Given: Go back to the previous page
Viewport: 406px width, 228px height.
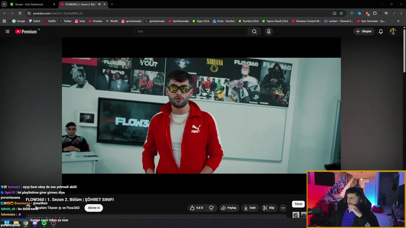Looking at the screenshot, I should [x=4, y=13].
